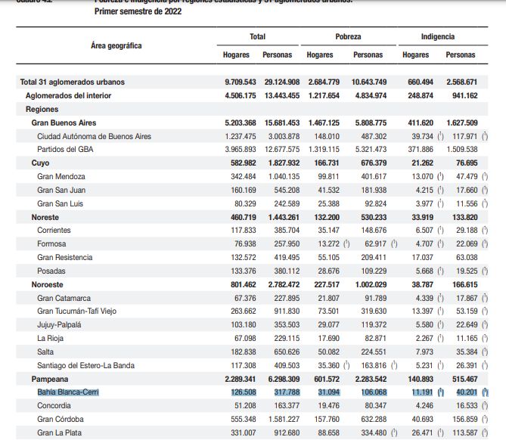Click highlighted value 40.201 in Bahía Blanca row
Screen dimensions: 506x440
click(467, 392)
